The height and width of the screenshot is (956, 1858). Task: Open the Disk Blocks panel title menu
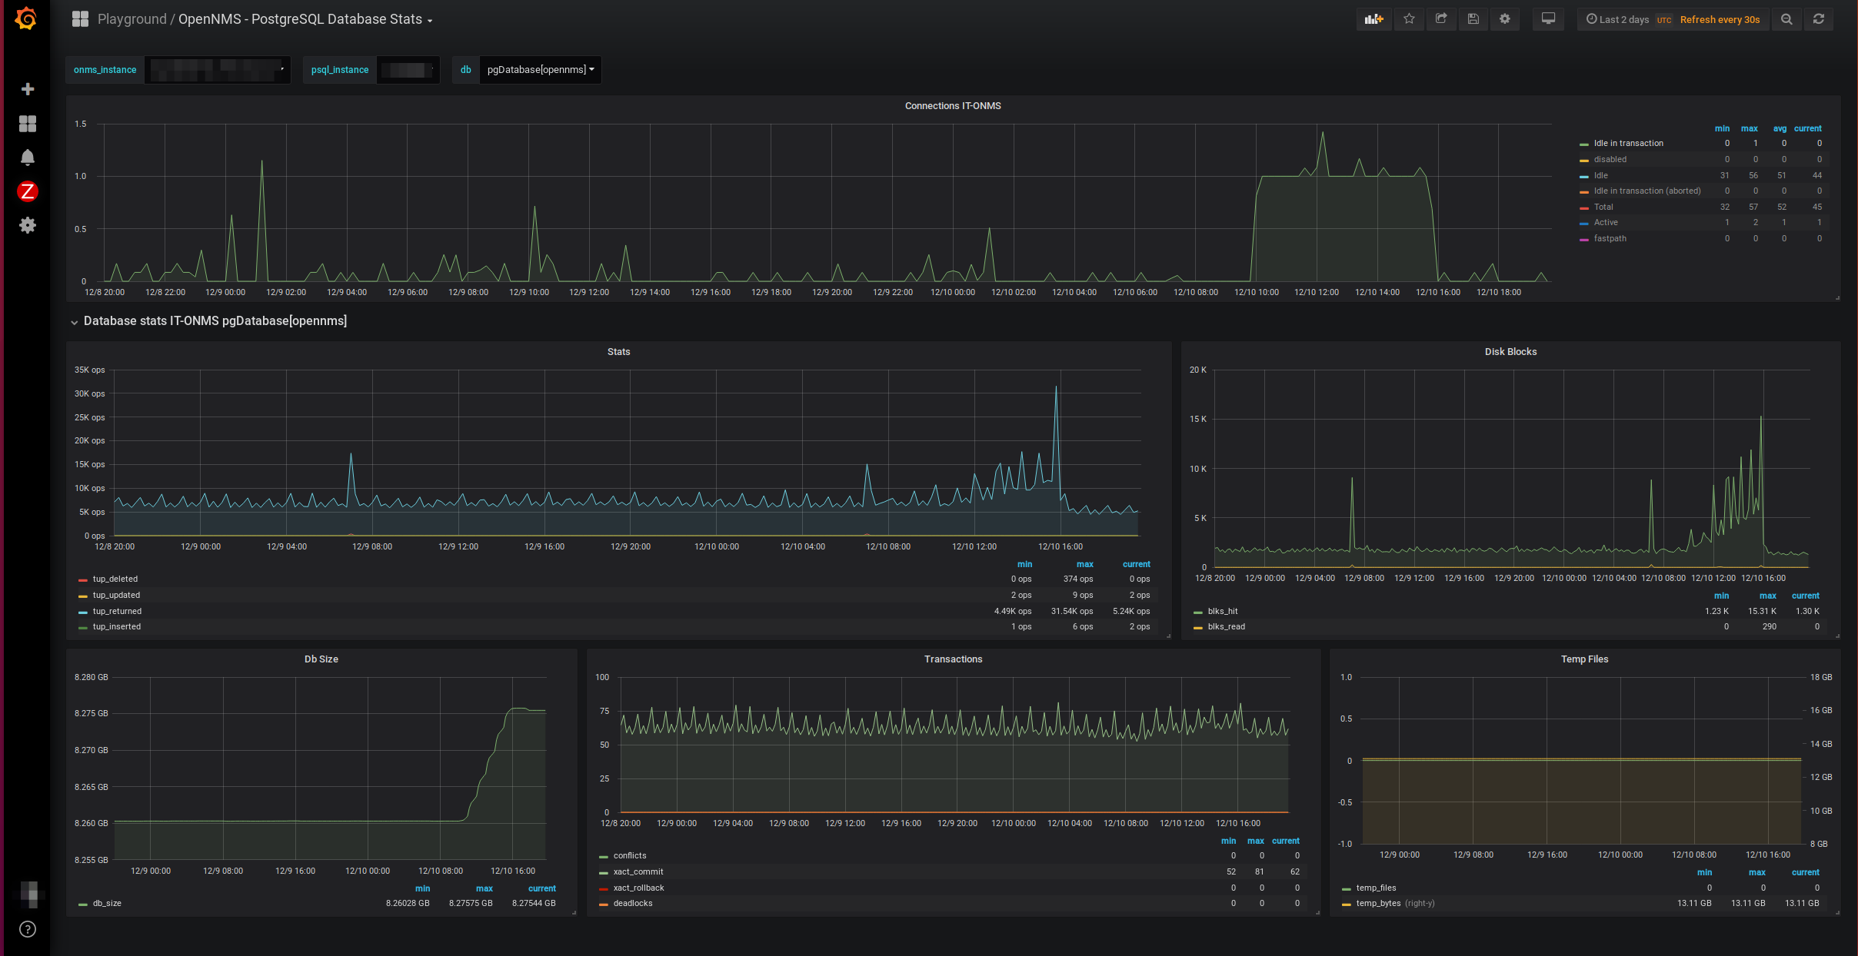pos(1510,352)
